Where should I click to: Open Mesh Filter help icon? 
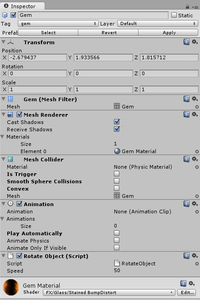coord(186,99)
